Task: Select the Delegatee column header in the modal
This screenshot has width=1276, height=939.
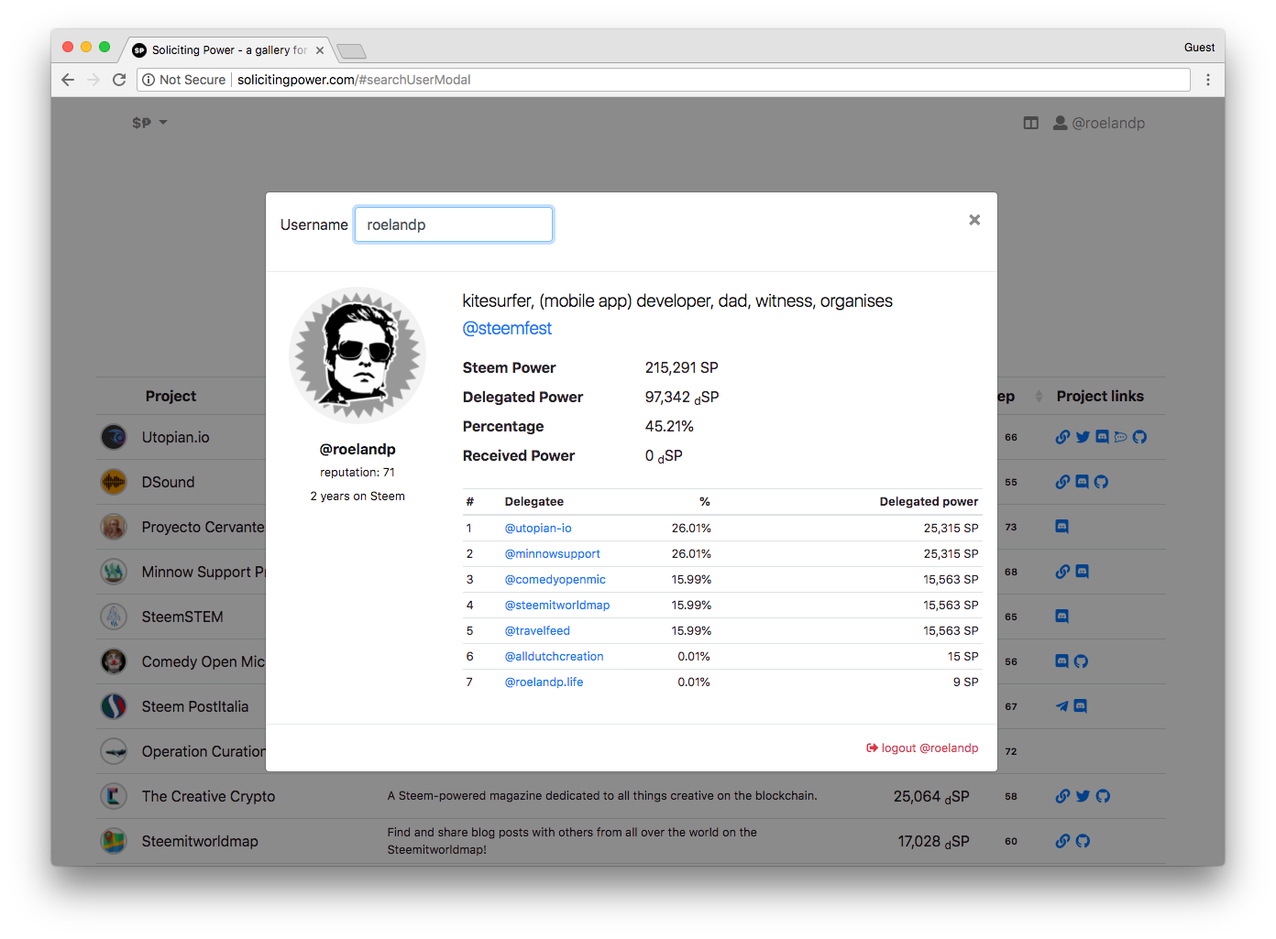Action: point(533,501)
